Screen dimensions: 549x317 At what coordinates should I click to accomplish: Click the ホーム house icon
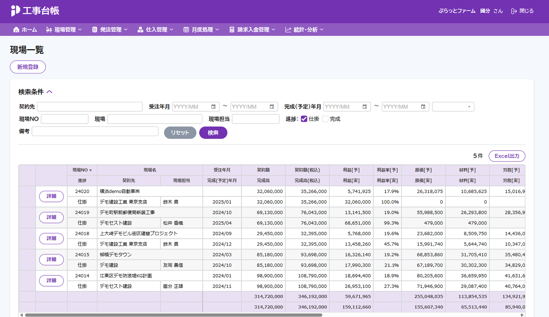point(16,30)
